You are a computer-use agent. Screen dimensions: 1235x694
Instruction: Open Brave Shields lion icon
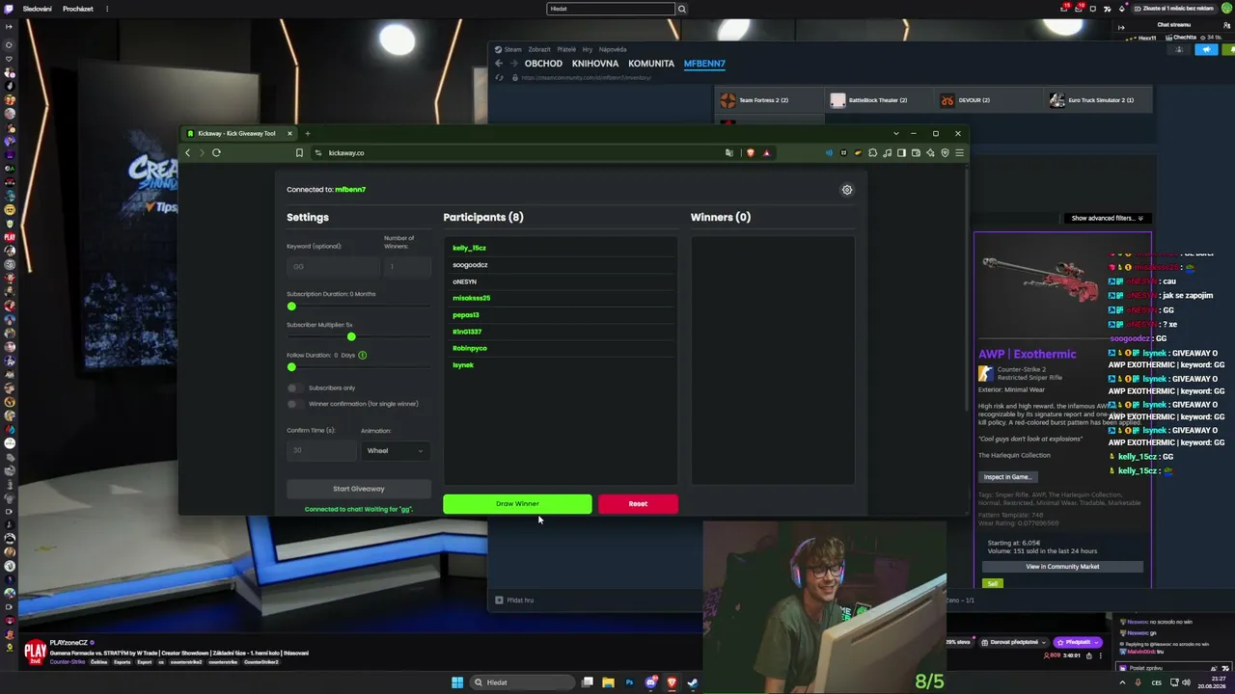(751, 152)
